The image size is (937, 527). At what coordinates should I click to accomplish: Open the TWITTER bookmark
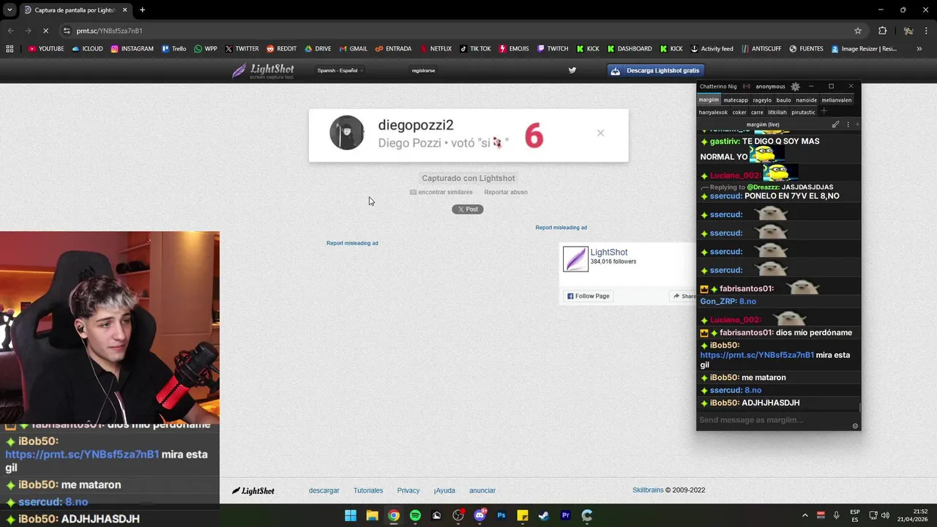tap(242, 49)
